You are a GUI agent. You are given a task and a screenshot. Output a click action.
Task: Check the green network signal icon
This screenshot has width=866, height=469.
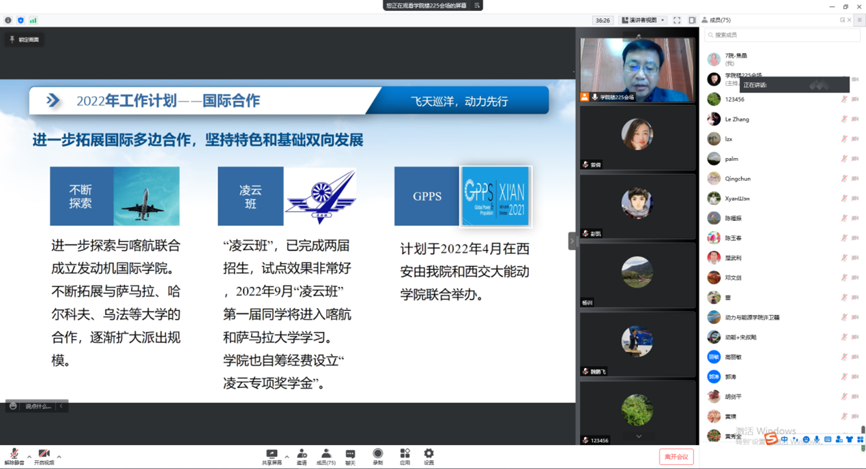tap(33, 20)
